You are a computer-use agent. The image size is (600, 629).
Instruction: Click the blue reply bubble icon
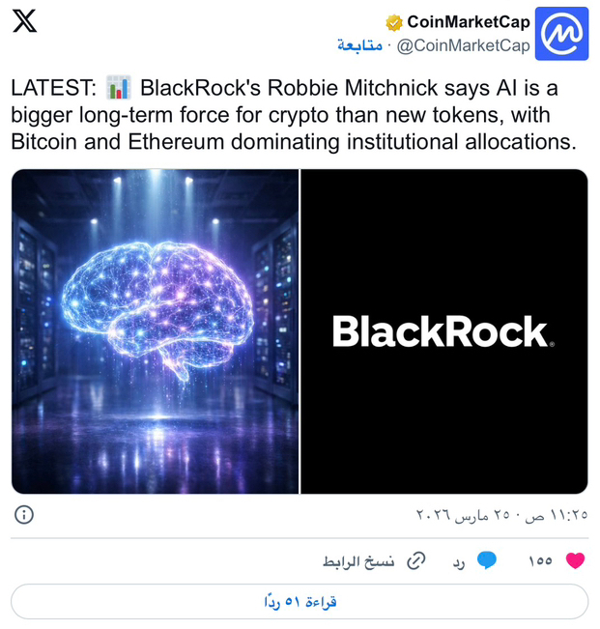(487, 560)
